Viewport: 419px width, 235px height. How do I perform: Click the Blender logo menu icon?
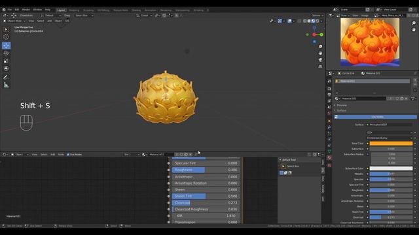[4, 10]
